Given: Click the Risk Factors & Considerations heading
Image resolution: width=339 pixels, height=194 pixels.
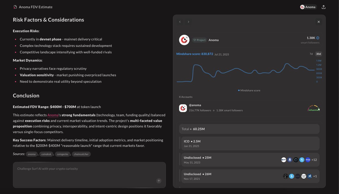Looking at the screenshot, I should pos(48,20).
